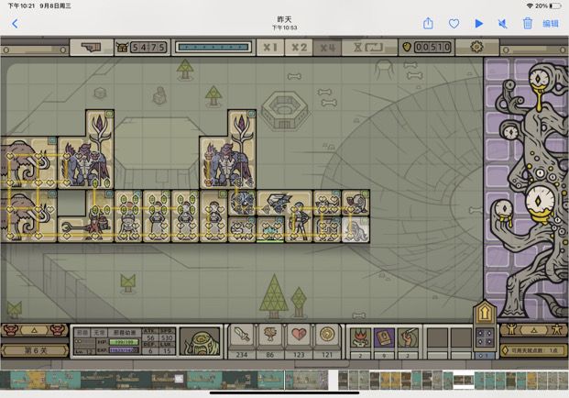Click the 第6关 stage label
Viewport: 569px width, 398px height.
click(x=35, y=350)
